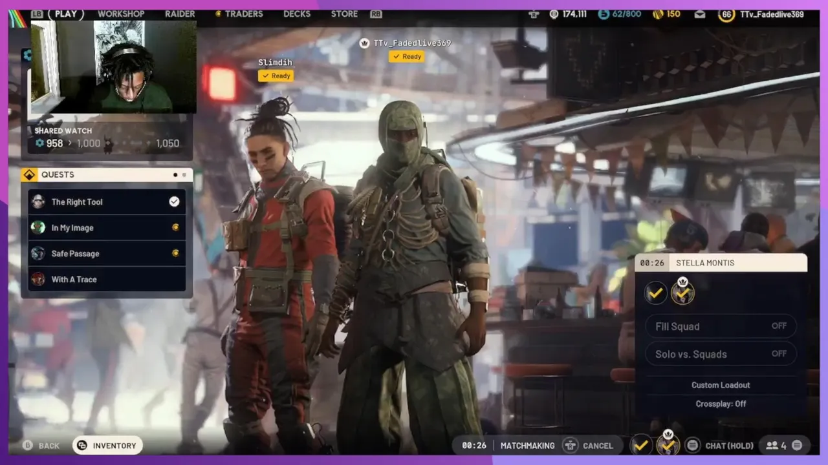Click the RB bumper icon after STORE

click(x=375, y=14)
